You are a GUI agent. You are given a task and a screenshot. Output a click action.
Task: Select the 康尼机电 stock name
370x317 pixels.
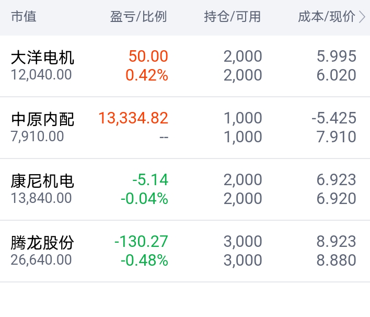pyautogui.click(x=42, y=181)
